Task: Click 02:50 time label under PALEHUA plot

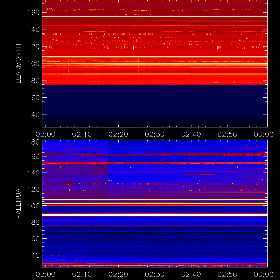Action: (x=227, y=274)
